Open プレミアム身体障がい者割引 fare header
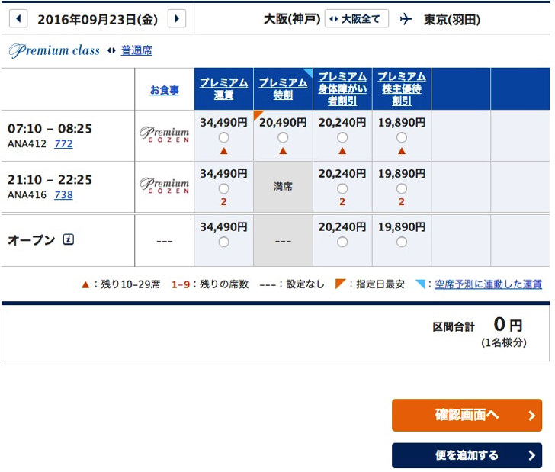This screenshot has width=555, height=472. (x=342, y=88)
